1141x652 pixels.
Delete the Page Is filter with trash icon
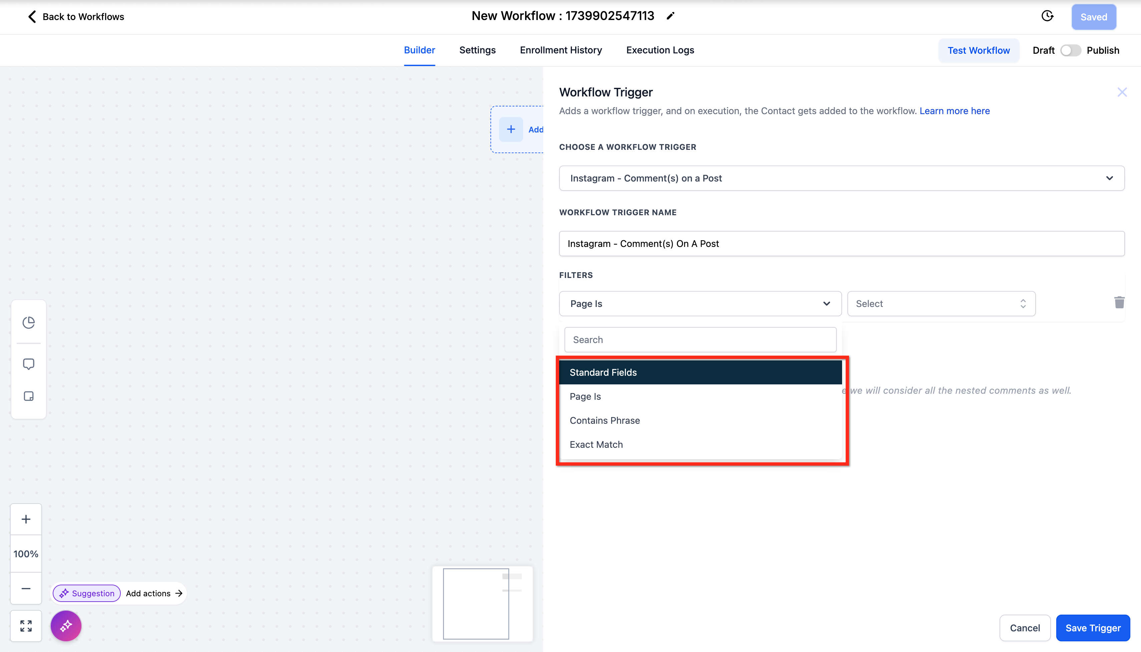point(1119,303)
